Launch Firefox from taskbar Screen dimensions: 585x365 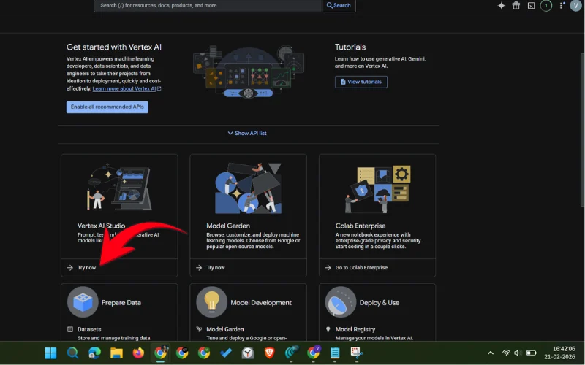point(138,353)
